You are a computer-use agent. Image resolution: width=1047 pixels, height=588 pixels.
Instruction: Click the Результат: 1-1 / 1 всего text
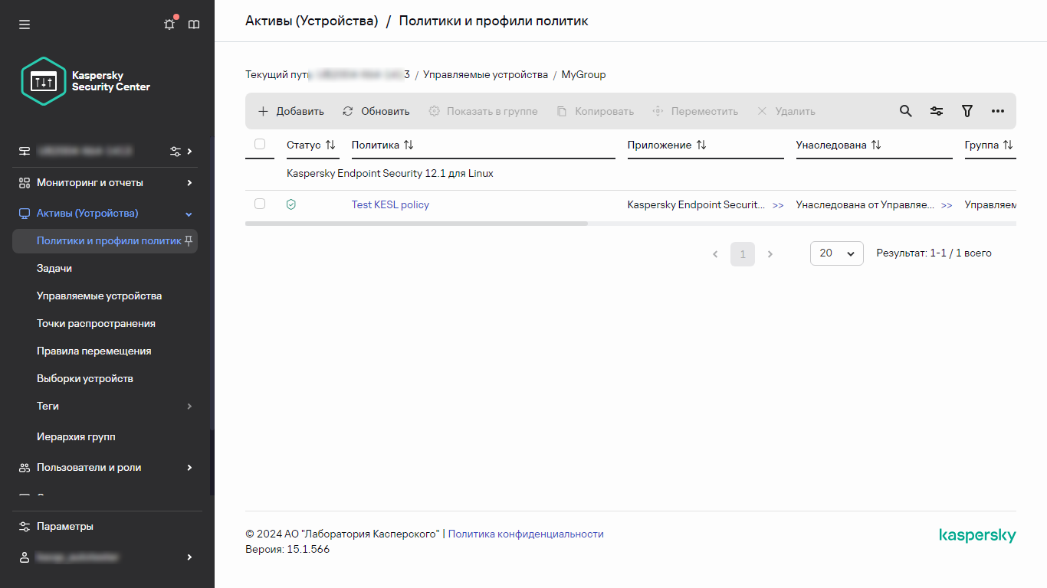tap(934, 253)
